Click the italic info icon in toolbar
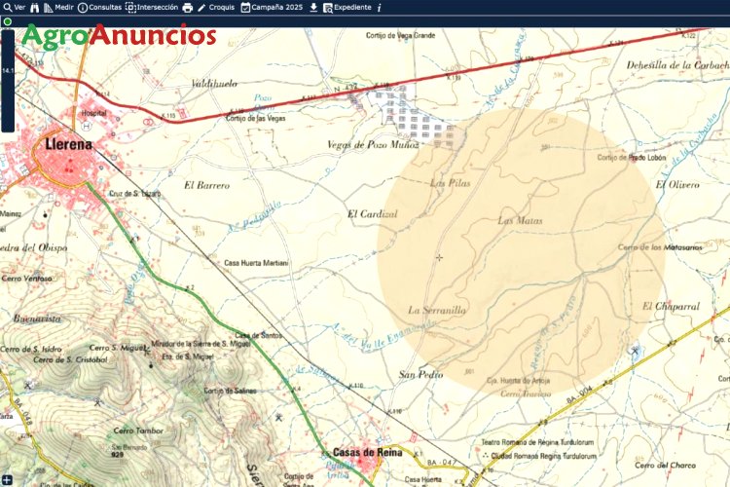Screen dimensions: 730x487 pos(379,7)
